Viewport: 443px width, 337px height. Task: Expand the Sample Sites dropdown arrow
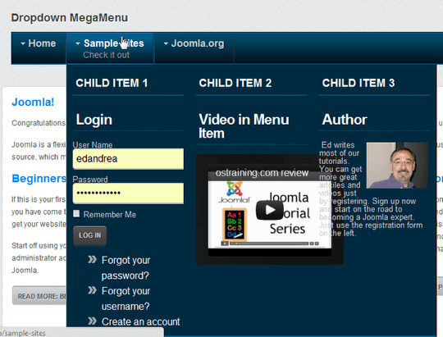tap(78, 43)
